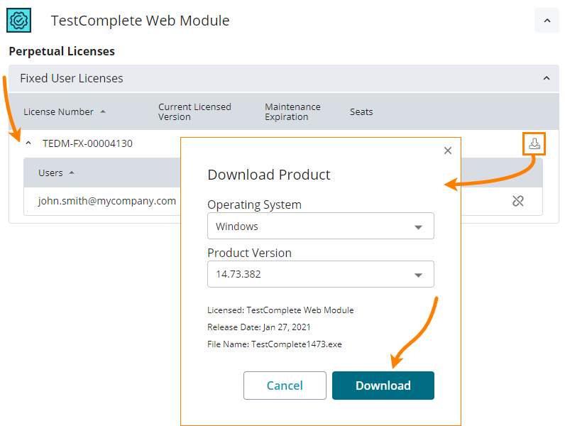This screenshot has height=426, width=565.
Task: Click the unlink user icon for john.smith
Action: (518, 201)
